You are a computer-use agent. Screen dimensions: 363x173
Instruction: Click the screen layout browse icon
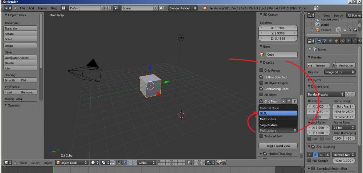(x=65, y=8)
